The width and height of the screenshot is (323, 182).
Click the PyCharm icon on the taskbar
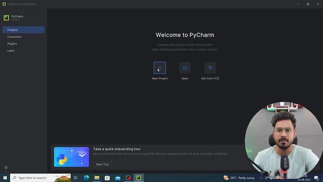139,177
